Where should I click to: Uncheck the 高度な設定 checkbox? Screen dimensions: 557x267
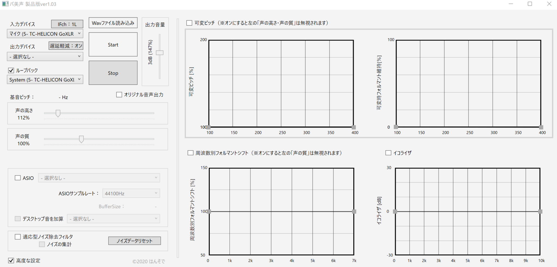point(11,260)
